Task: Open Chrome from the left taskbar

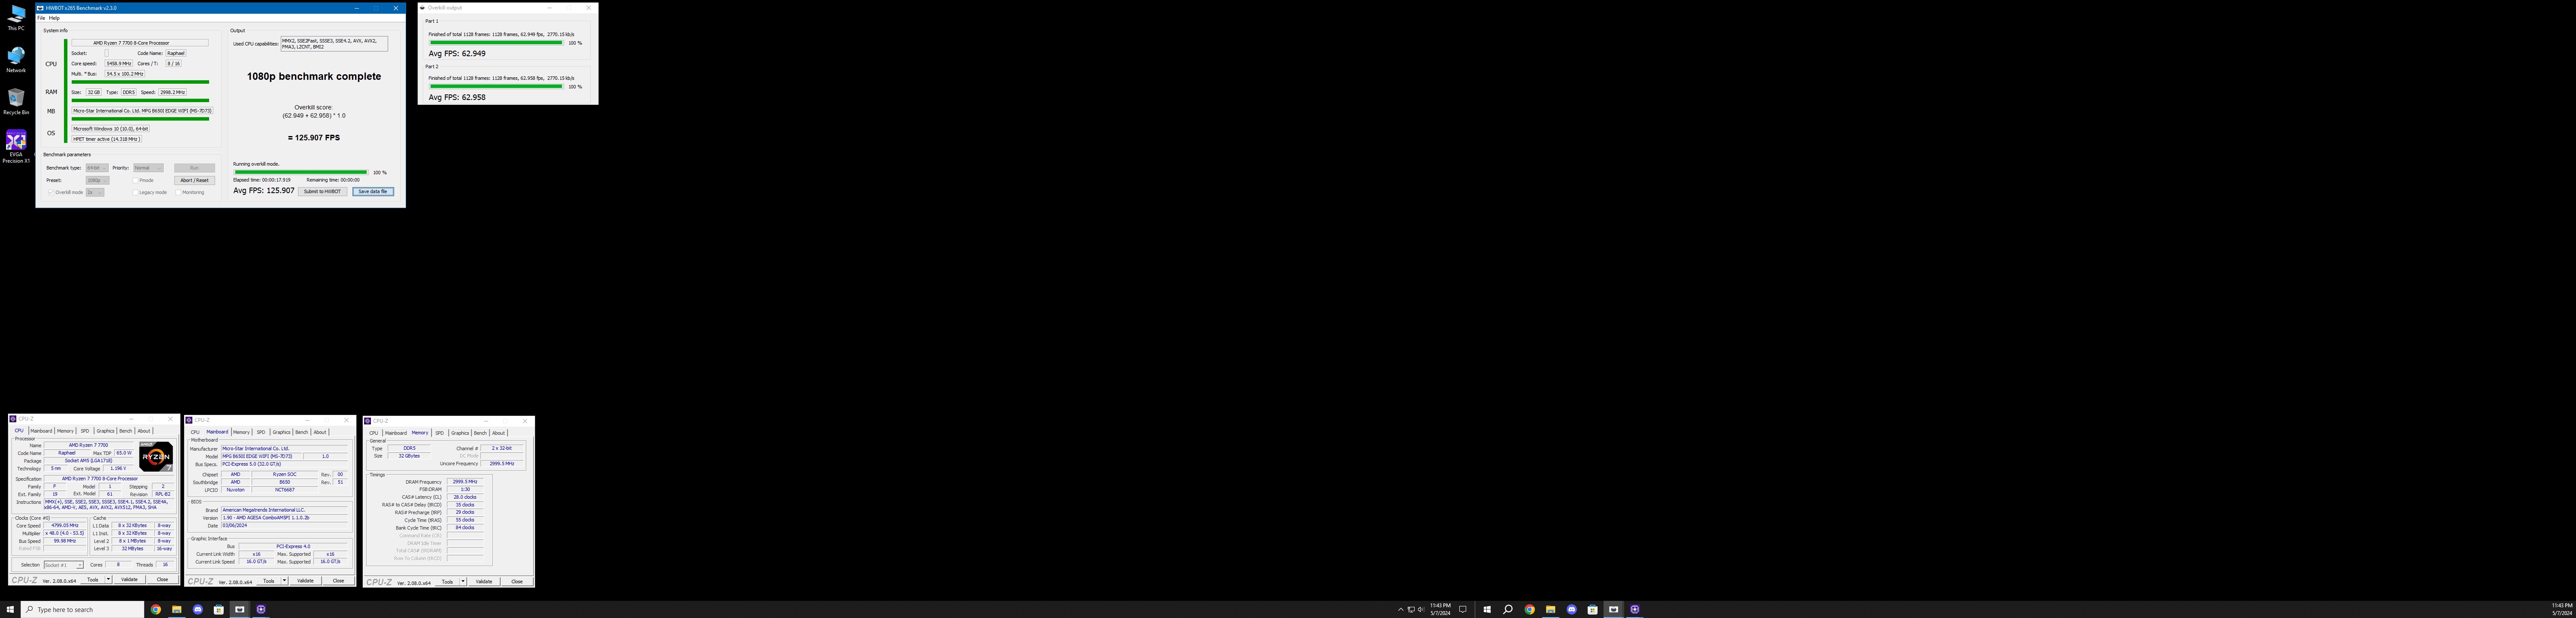Action: click(155, 609)
